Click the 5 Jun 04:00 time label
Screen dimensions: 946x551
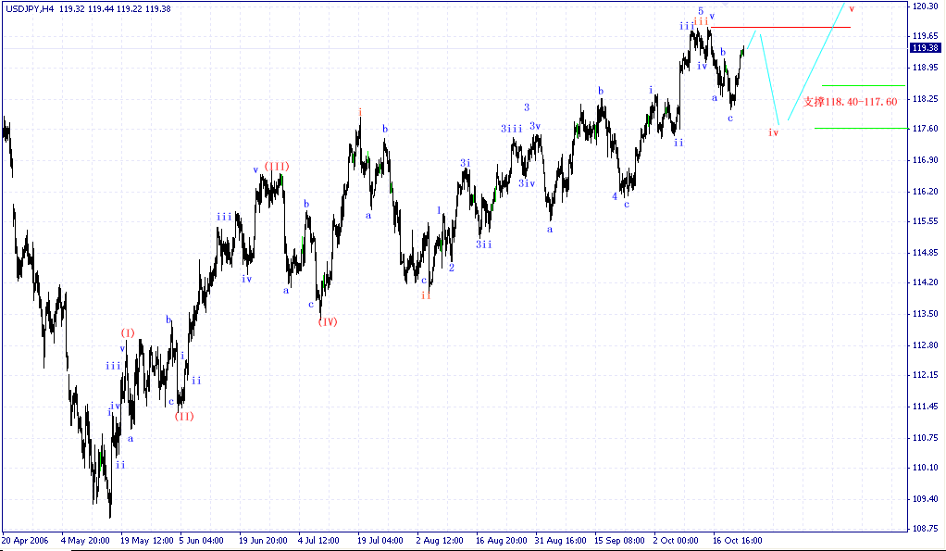[201, 540]
